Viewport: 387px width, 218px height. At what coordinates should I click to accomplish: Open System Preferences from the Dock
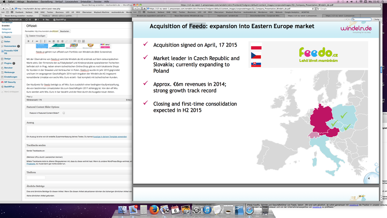pos(197,210)
